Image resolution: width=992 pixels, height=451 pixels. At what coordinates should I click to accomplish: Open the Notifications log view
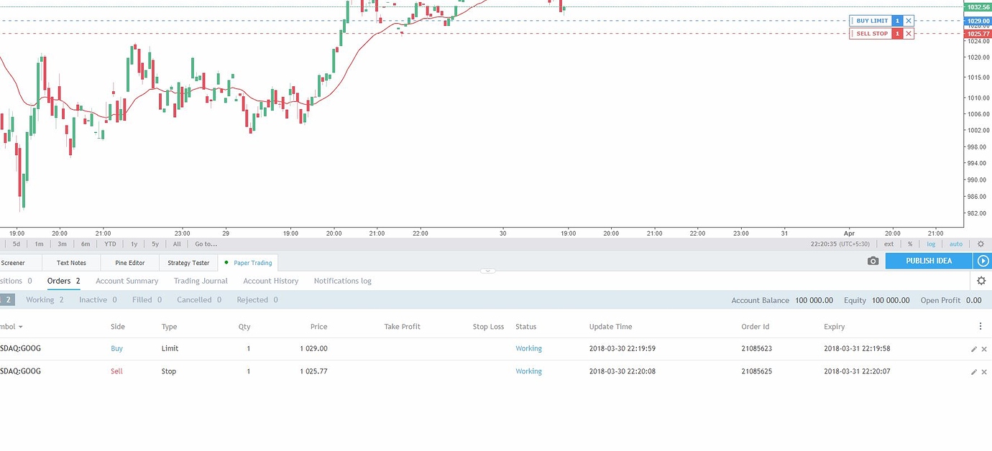pyautogui.click(x=342, y=281)
